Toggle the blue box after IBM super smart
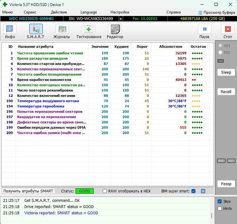Viewport: 237px width, 224px height. (203, 191)
